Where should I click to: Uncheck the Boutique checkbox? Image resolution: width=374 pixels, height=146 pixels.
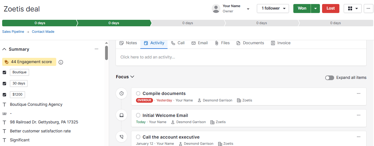(x=4, y=72)
